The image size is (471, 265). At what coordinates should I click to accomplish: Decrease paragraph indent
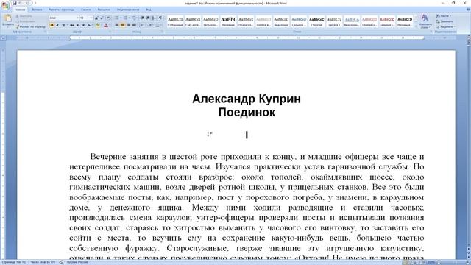[142, 18]
